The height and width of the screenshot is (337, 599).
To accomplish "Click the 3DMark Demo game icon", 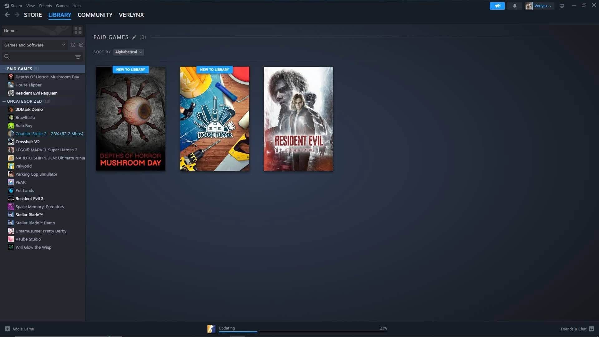I will (11, 109).
